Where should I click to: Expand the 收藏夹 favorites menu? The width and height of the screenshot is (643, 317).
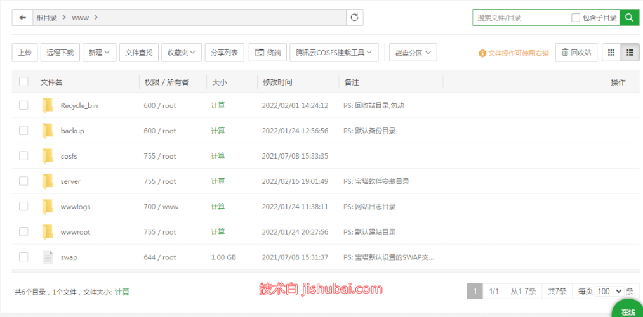point(182,53)
